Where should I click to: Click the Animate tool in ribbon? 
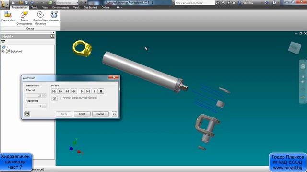click(x=54, y=16)
